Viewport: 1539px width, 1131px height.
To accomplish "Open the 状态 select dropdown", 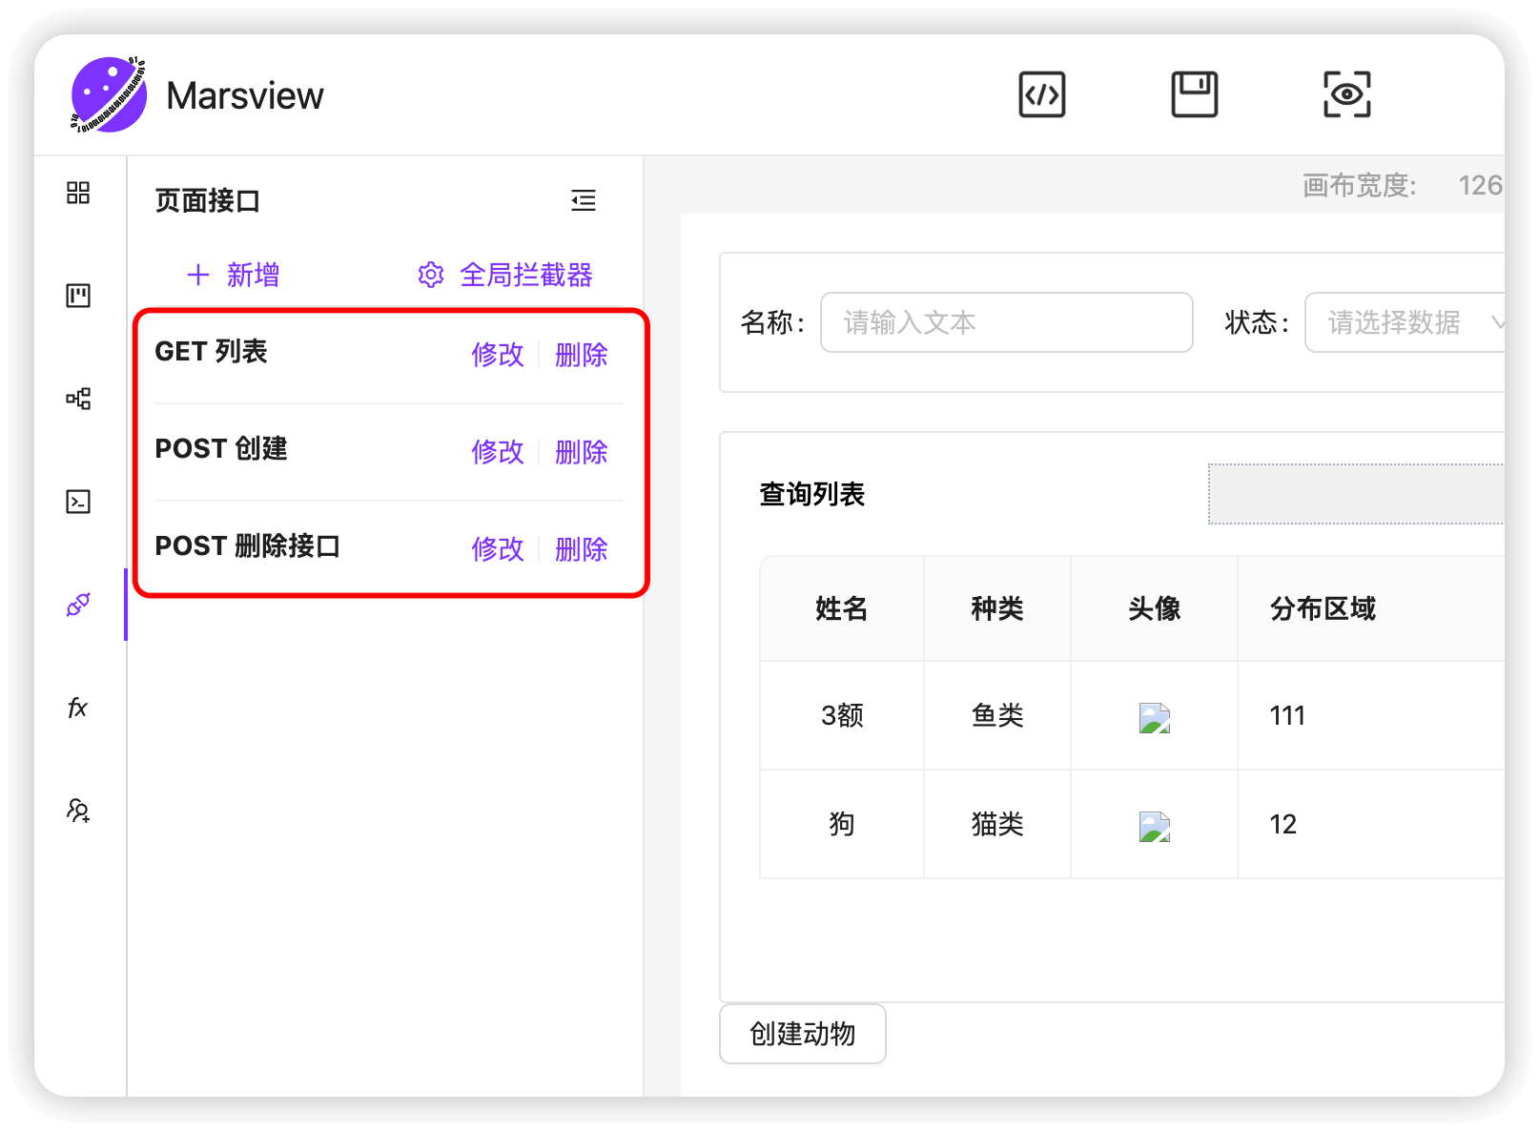I will click(1405, 322).
